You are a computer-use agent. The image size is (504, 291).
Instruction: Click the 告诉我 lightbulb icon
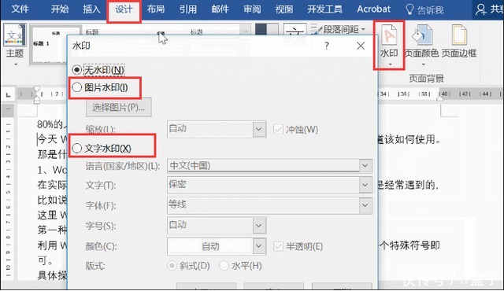(409, 9)
